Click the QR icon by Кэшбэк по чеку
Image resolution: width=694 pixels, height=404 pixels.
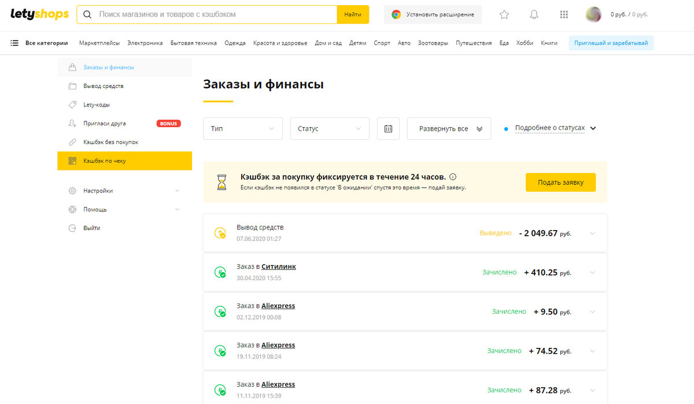click(72, 161)
